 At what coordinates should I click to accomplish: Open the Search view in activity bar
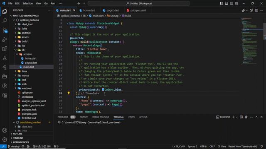pyautogui.click(x=5, y=21)
